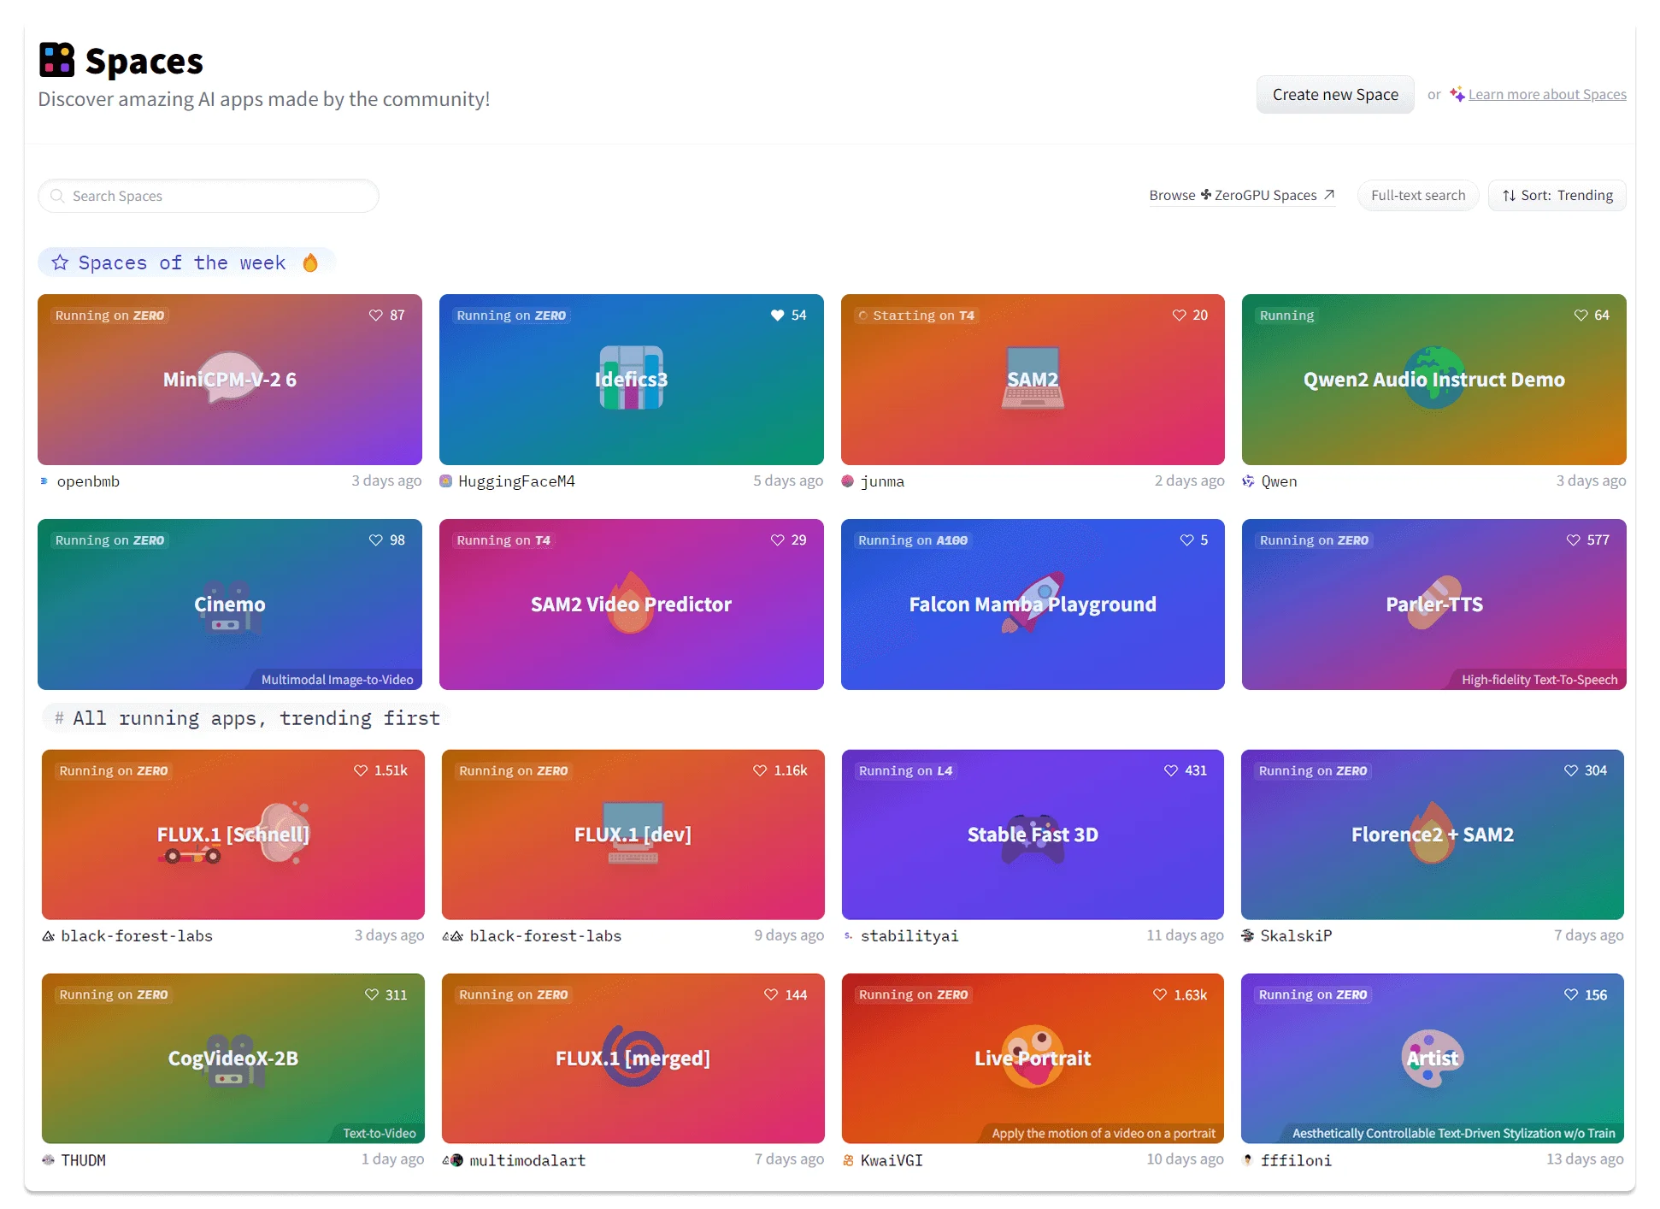Click the star icon beside Spaces of the week
The width and height of the screenshot is (1660, 1209).
60,262
